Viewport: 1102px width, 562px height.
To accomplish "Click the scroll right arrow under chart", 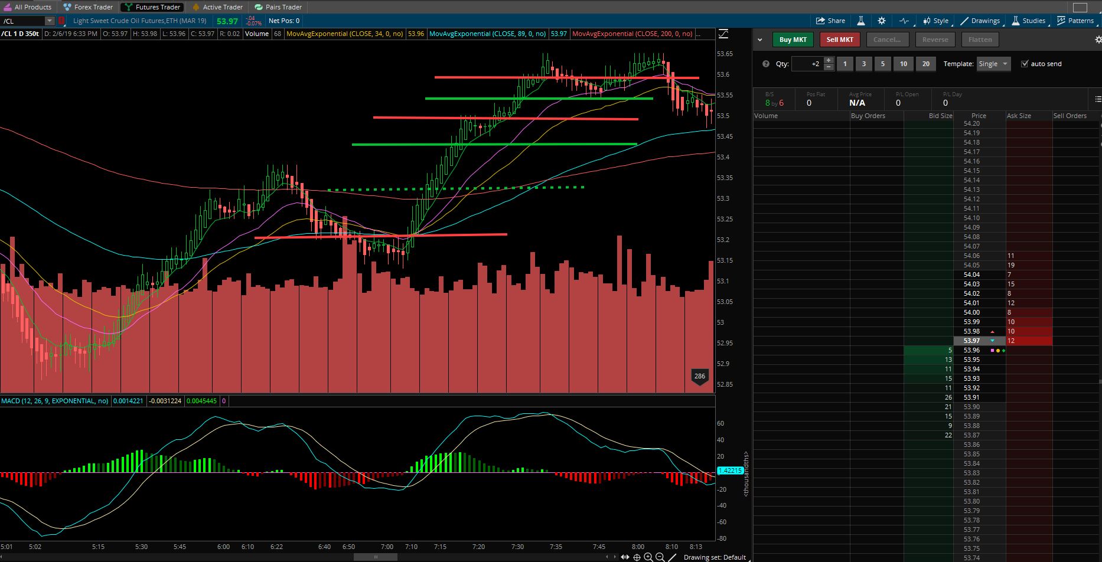I will [615, 557].
